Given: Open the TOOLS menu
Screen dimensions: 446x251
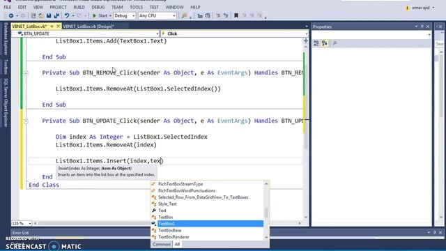Looking at the screenshot, I should click(x=137, y=7).
